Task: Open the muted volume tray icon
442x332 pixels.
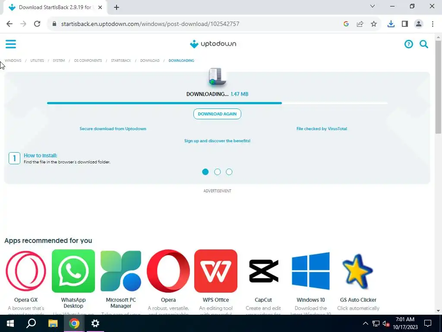Action: tap(386, 323)
